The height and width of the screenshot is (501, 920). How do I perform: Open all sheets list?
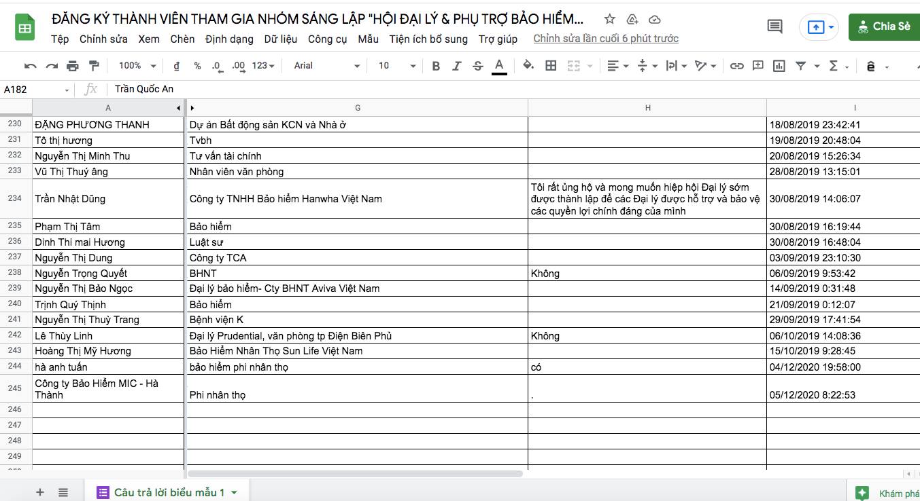[63, 492]
